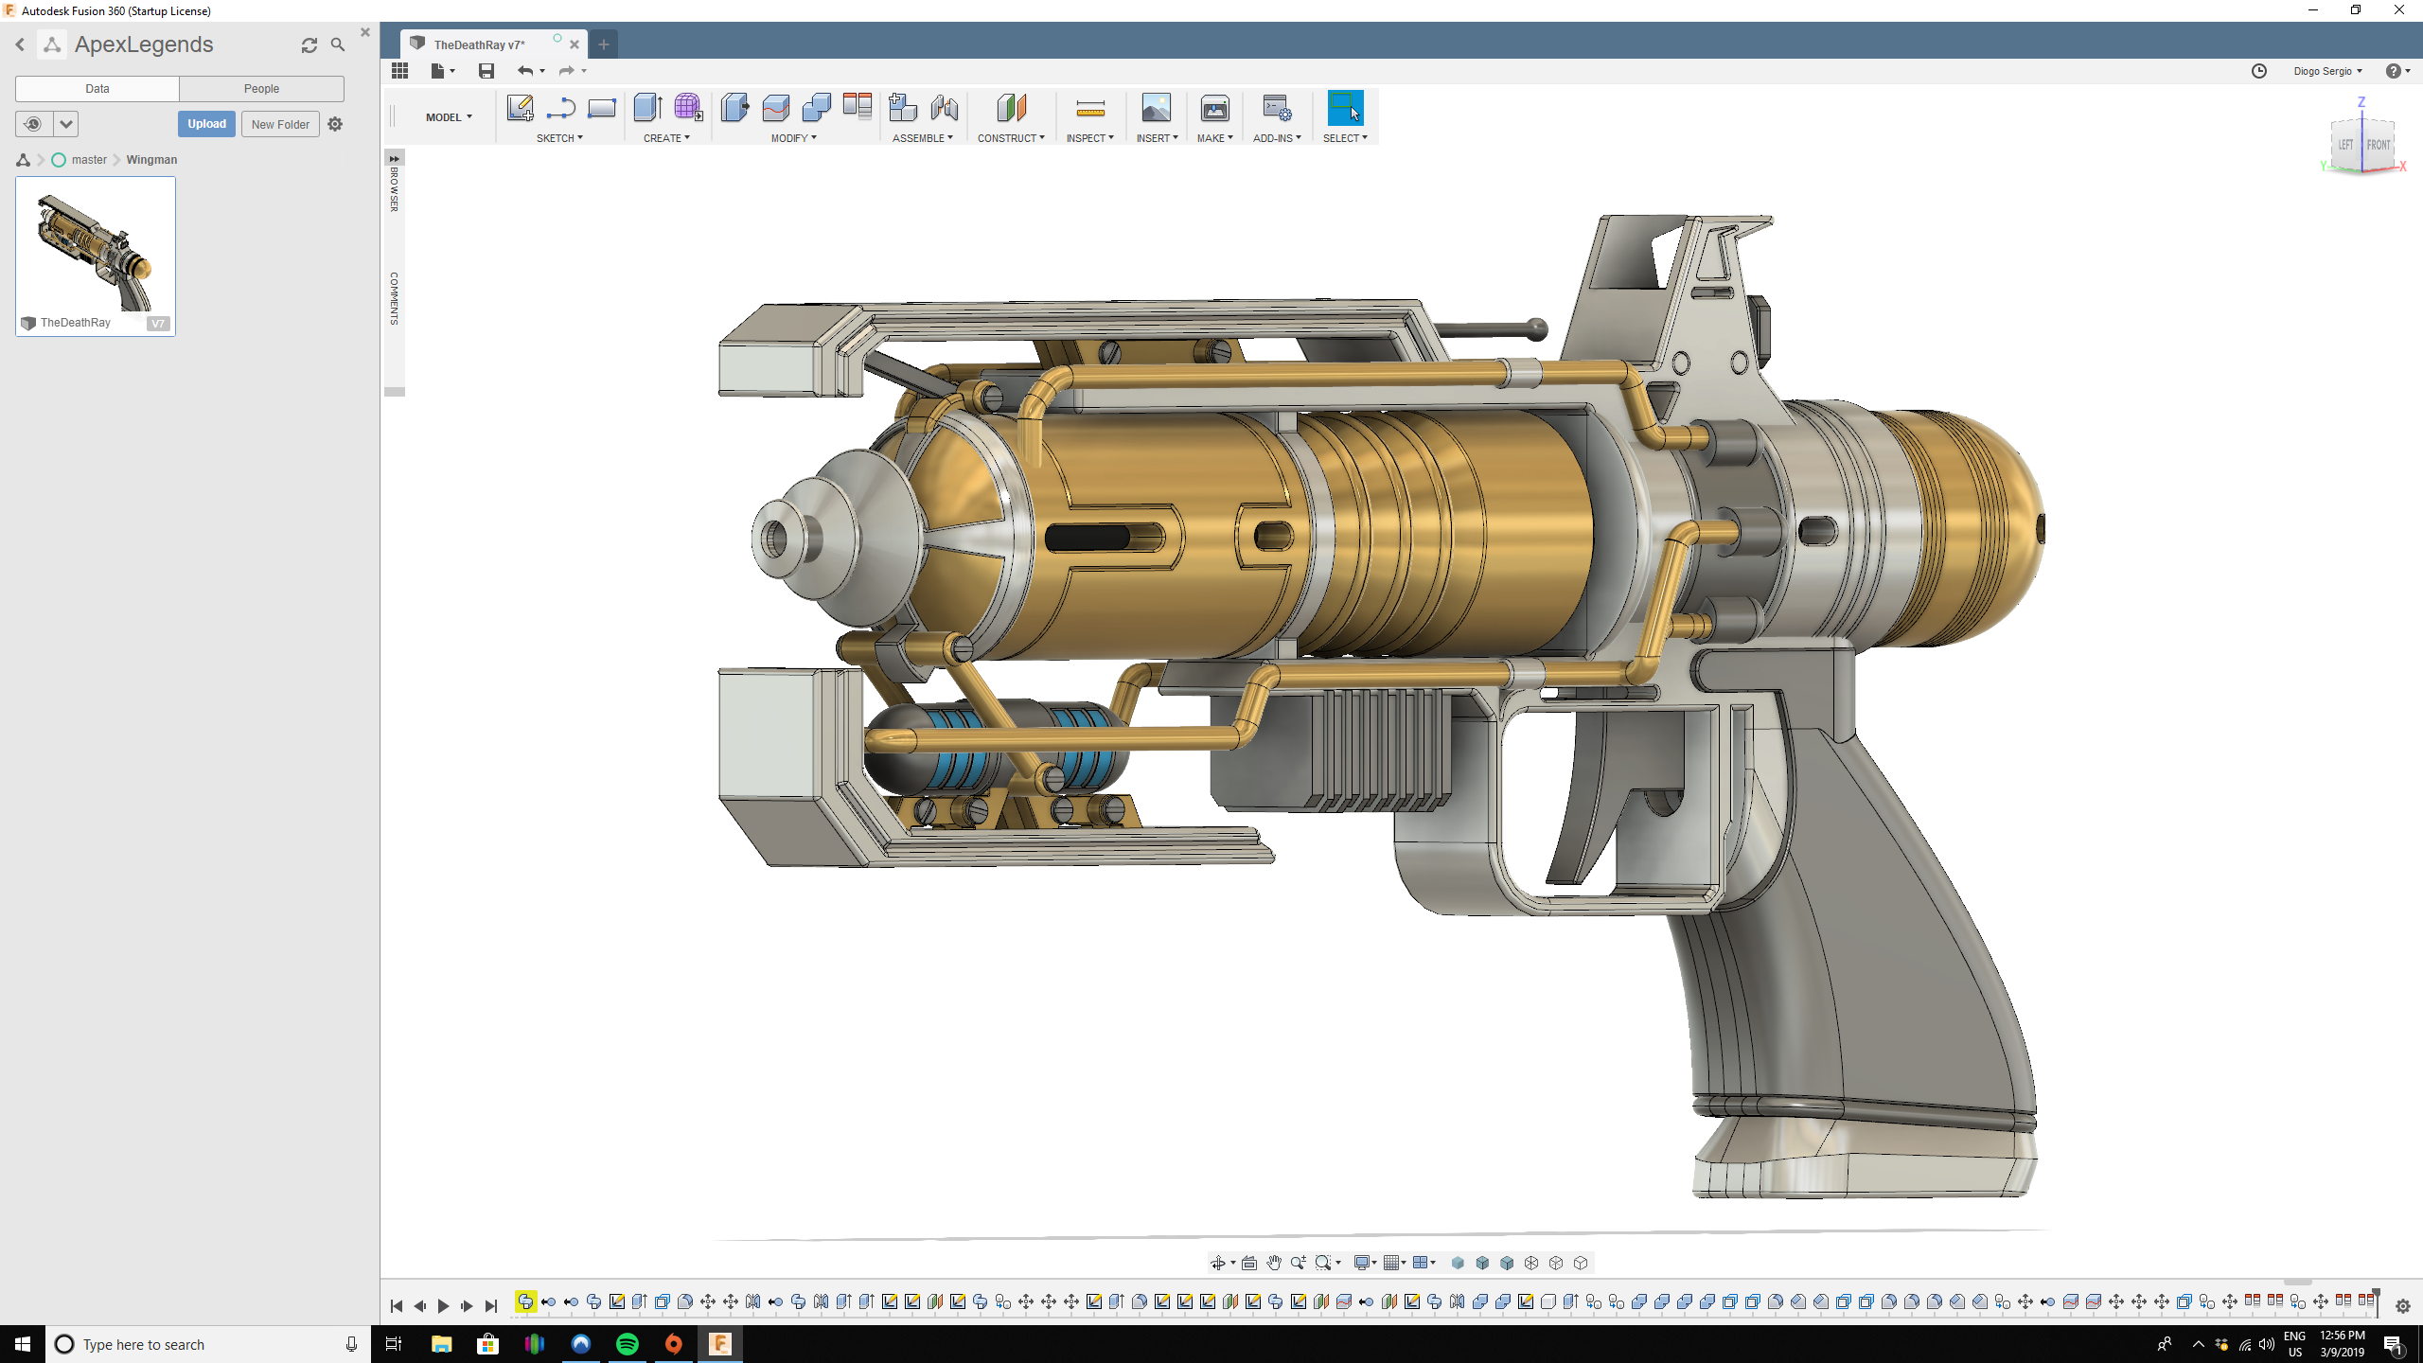The image size is (2423, 1363).
Task: Select the Combine bodies tool
Action: click(816, 108)
